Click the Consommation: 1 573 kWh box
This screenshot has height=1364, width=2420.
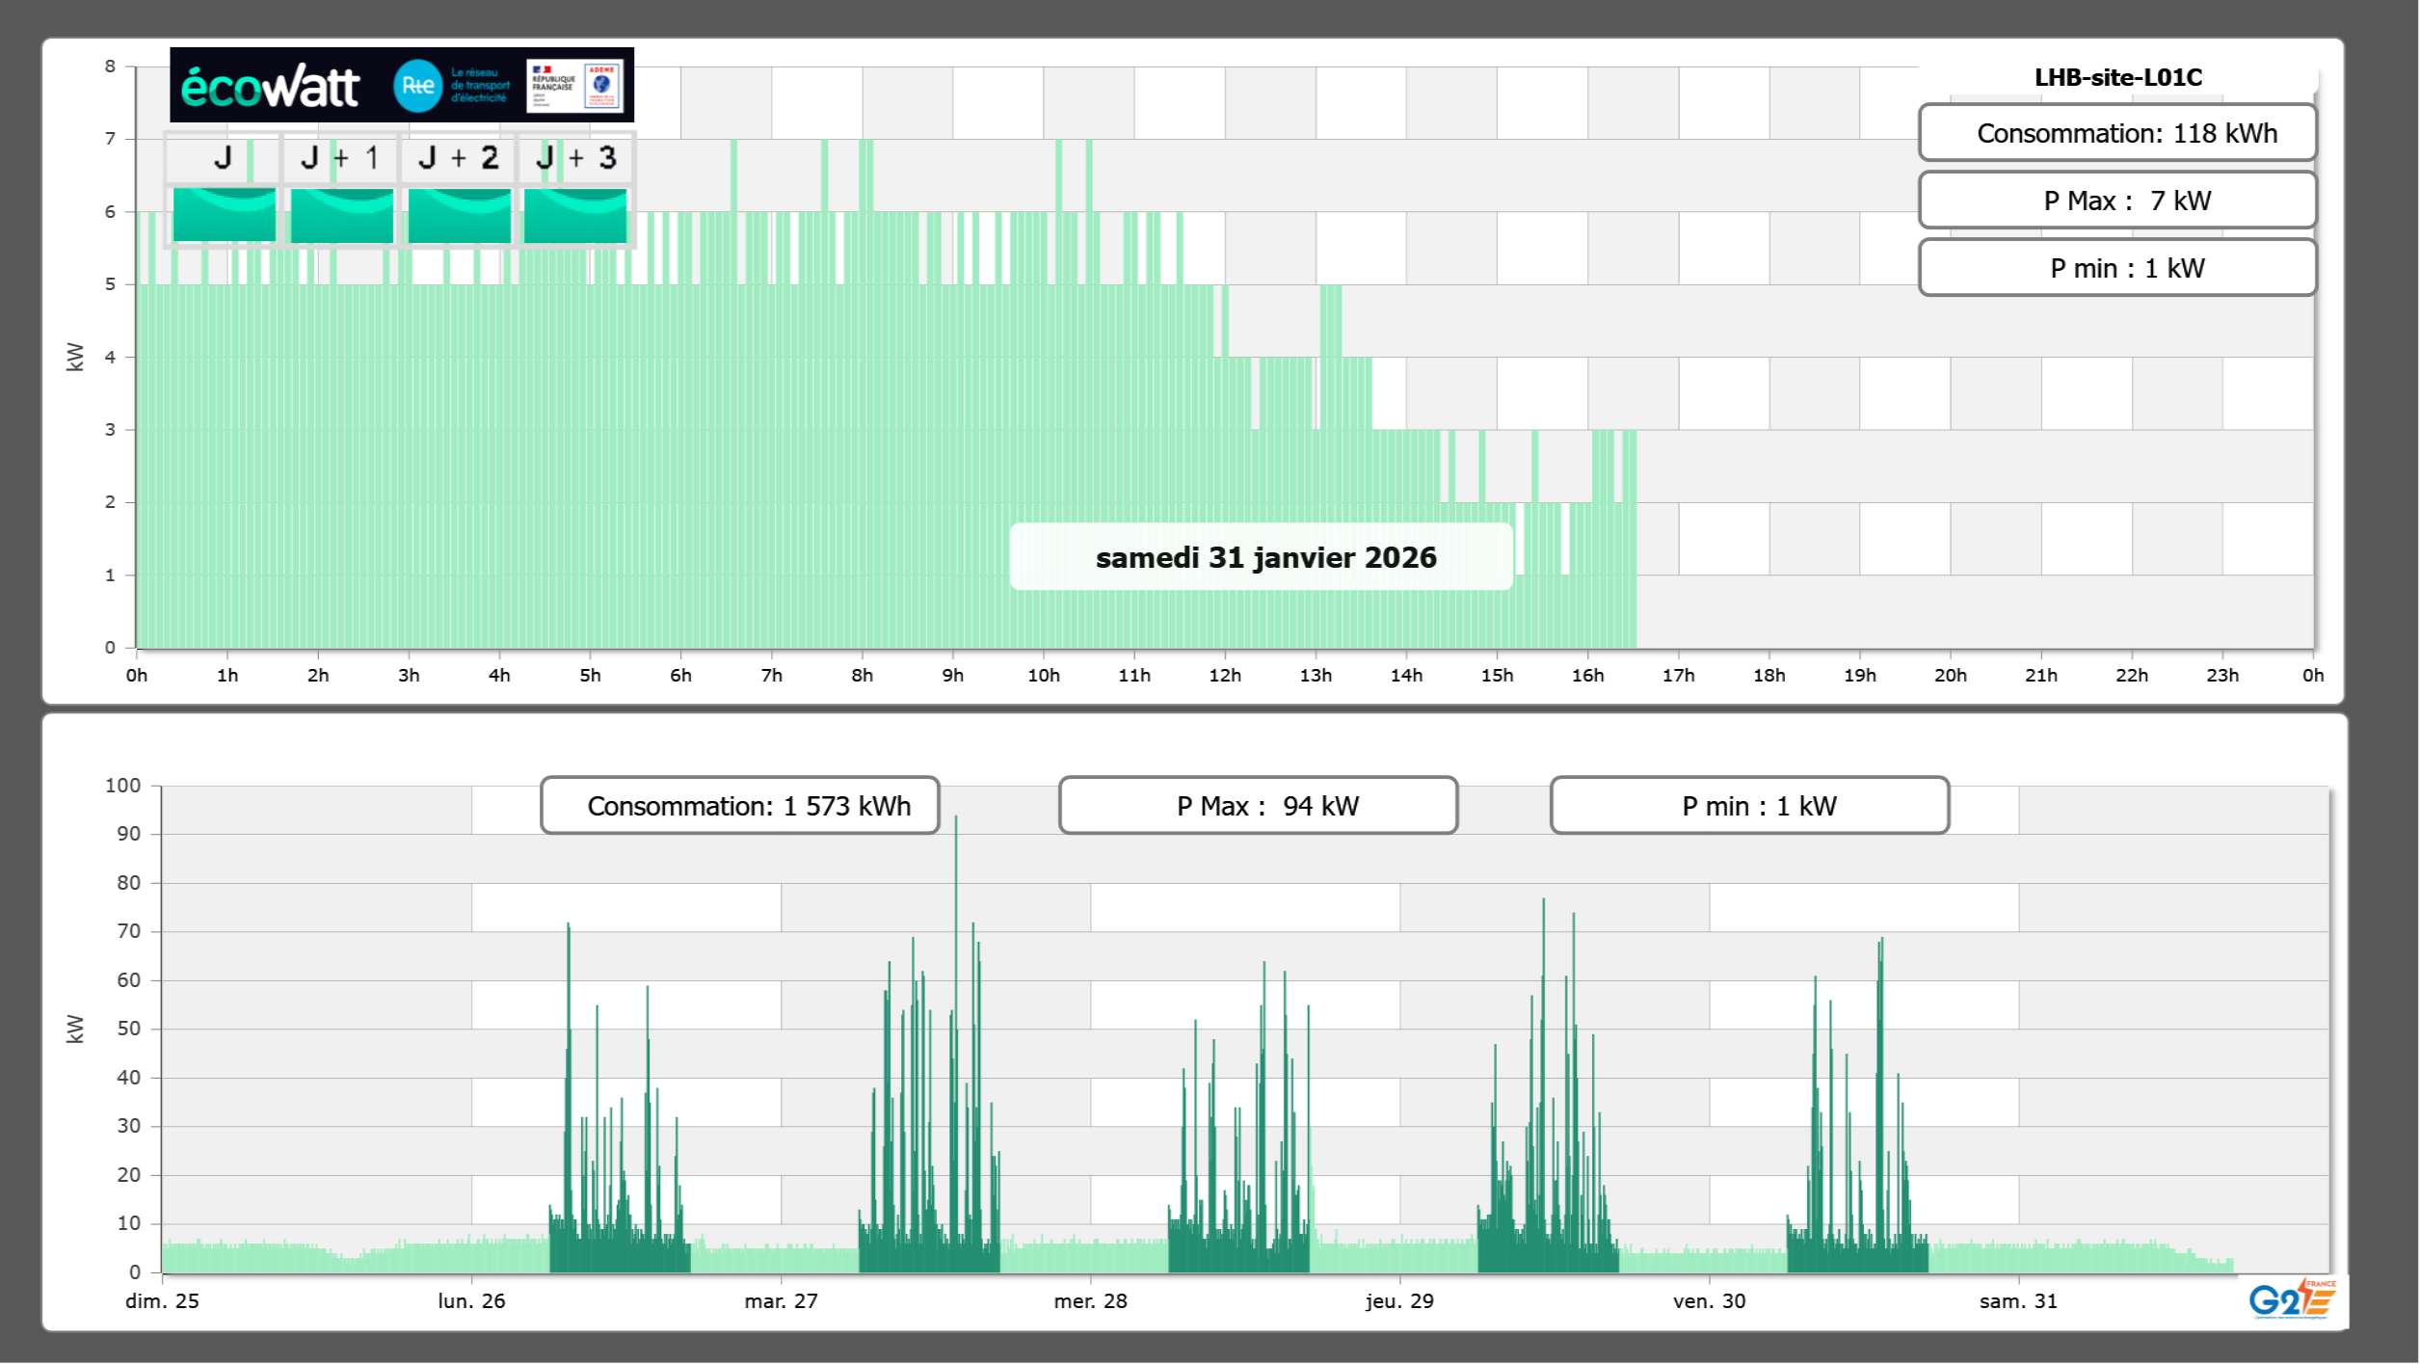click(x=739, y=806)
